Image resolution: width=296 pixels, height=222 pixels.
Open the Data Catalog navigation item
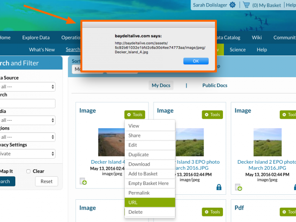click(228, 37)
